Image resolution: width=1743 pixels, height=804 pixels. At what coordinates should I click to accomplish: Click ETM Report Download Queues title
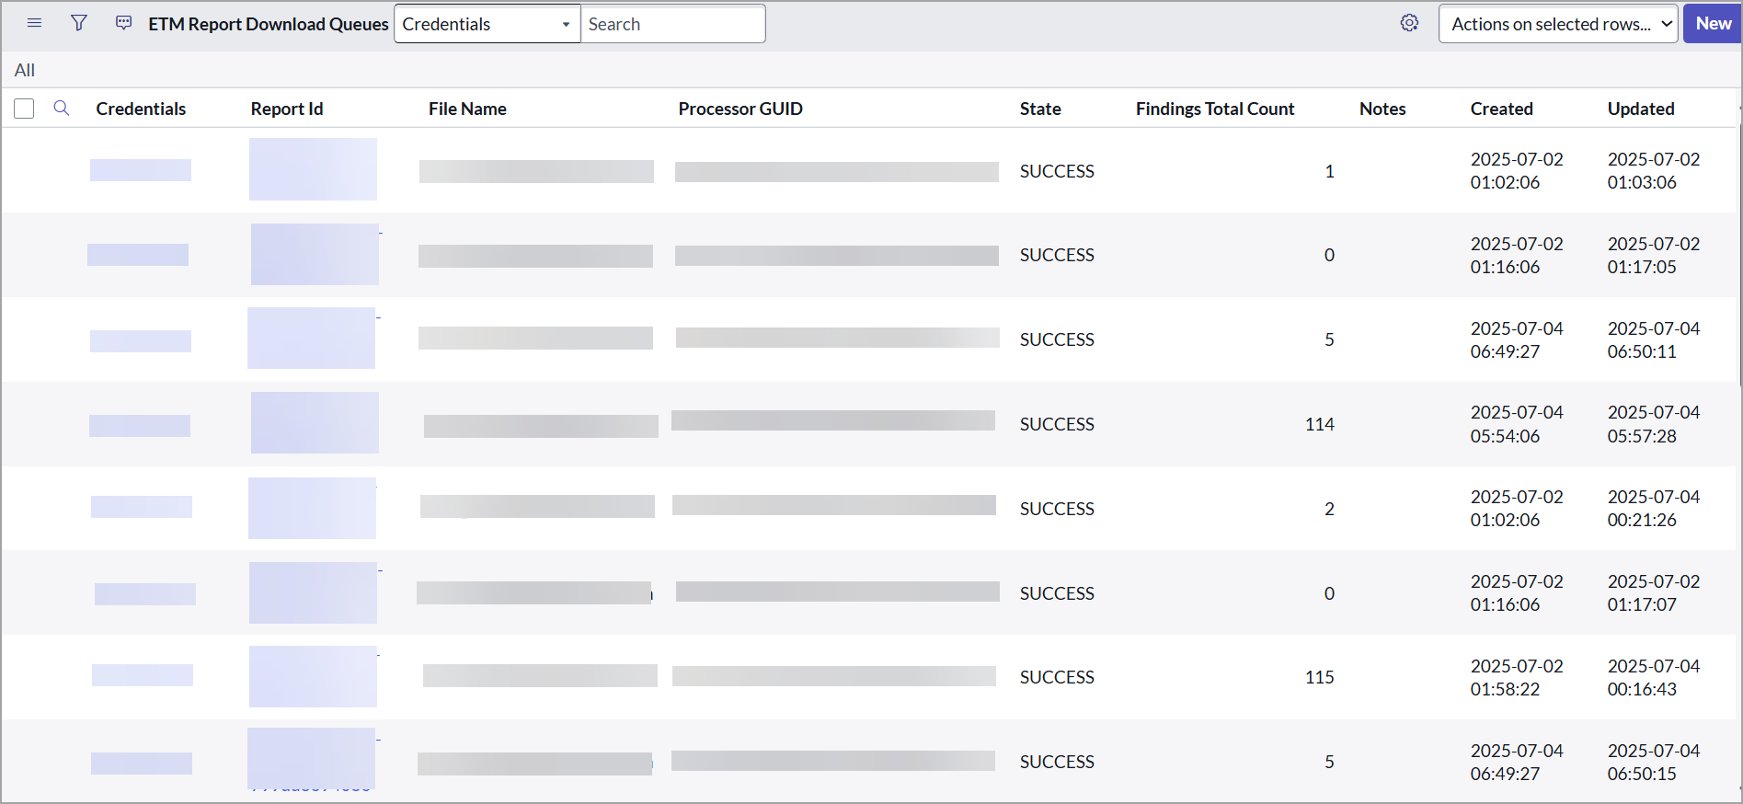point(269,24)
